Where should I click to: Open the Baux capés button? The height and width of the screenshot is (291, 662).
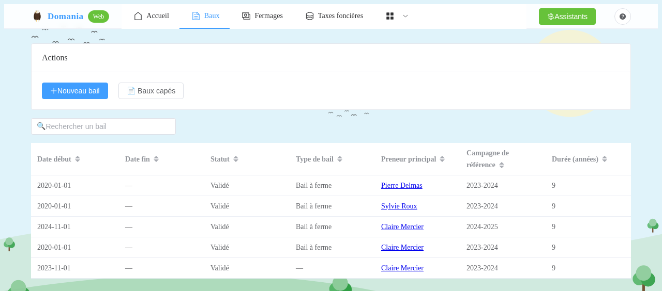151,91
